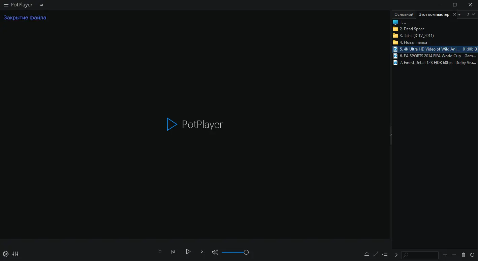Click the playlist view icon near bottom right
Screen dimensions: 478x261
385,254
